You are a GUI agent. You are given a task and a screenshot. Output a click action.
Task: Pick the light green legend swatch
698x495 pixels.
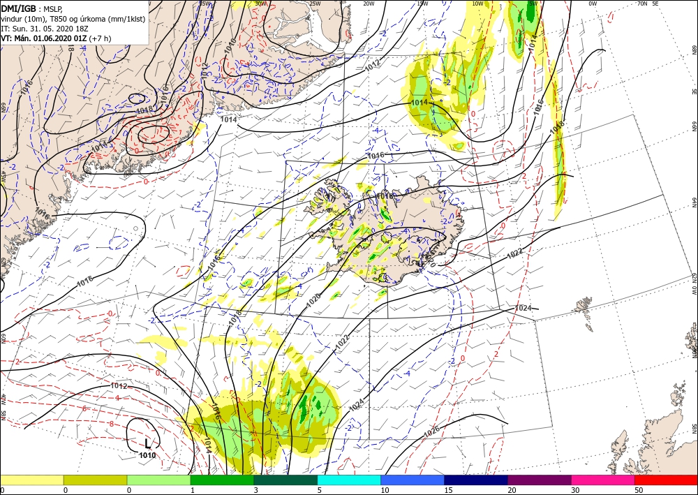[158, 480]
